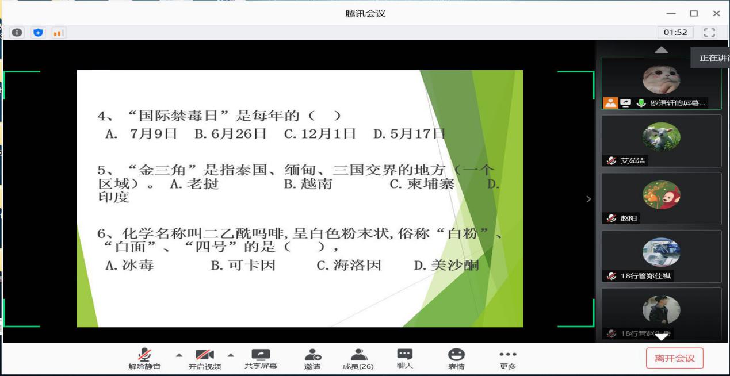Select 艾茹洁 participant thumbnail

(661, 141)
